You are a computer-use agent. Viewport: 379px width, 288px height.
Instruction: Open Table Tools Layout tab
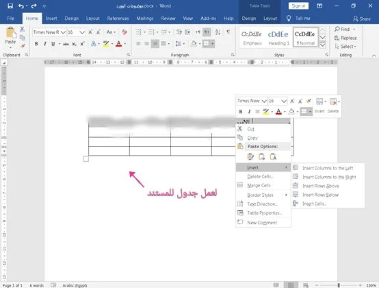tap(270, 19)
